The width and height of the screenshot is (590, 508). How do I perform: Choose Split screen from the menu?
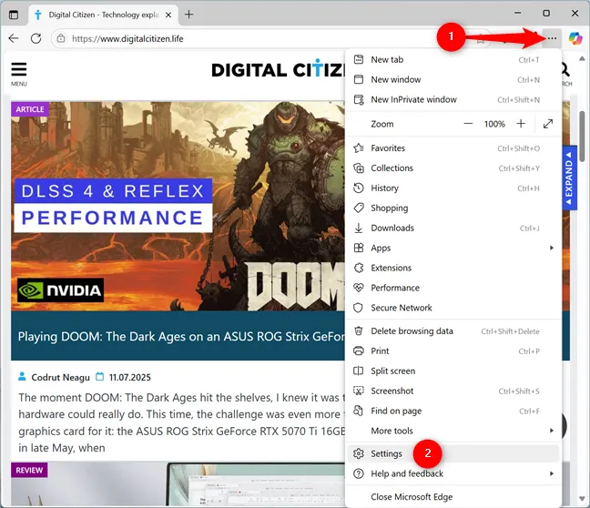pos(453,371)
